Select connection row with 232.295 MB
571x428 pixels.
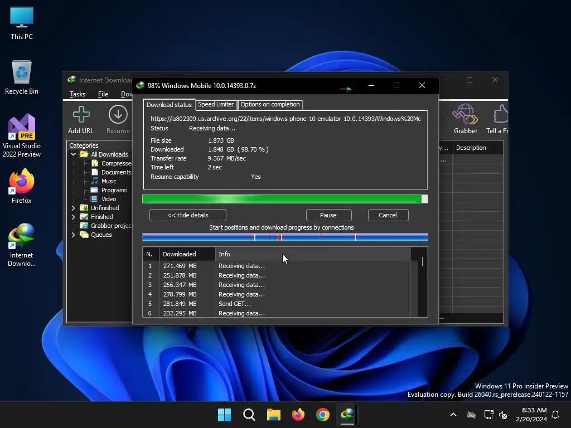pos(277,313)
